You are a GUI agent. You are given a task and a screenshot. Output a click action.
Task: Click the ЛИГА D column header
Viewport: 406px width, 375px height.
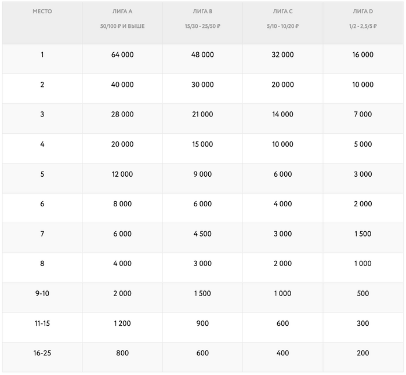(362, 12)
